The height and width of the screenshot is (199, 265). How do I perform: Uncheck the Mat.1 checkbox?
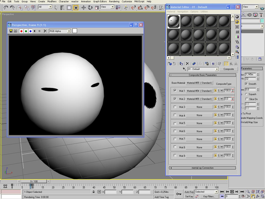tap(175, 90)
